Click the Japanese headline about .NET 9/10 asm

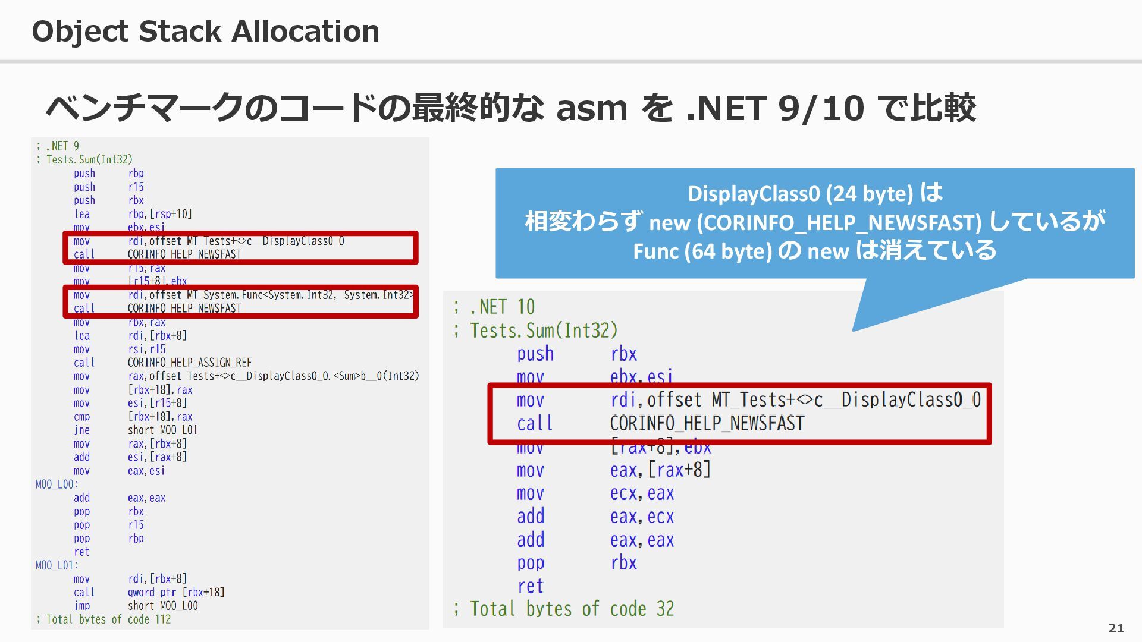click(x=510, y=108)
